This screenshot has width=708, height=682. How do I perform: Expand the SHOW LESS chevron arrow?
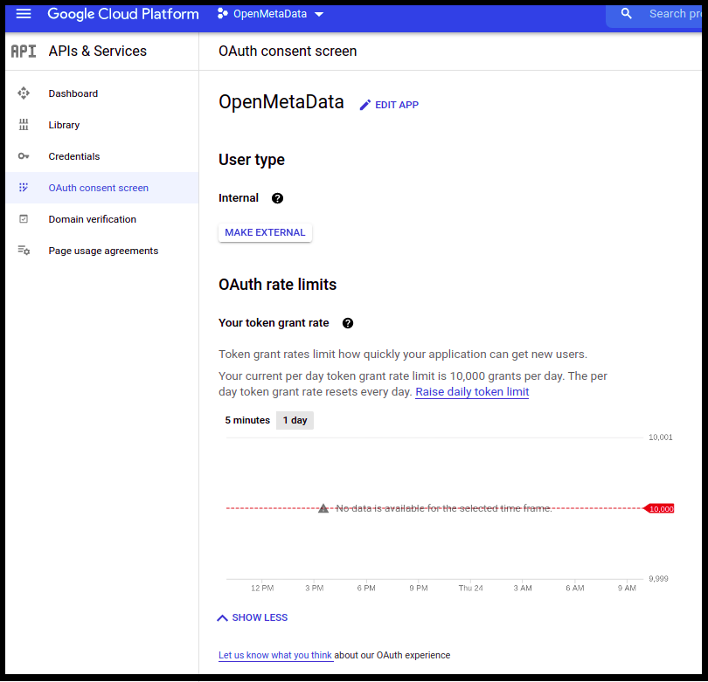(x=223, y=617)
